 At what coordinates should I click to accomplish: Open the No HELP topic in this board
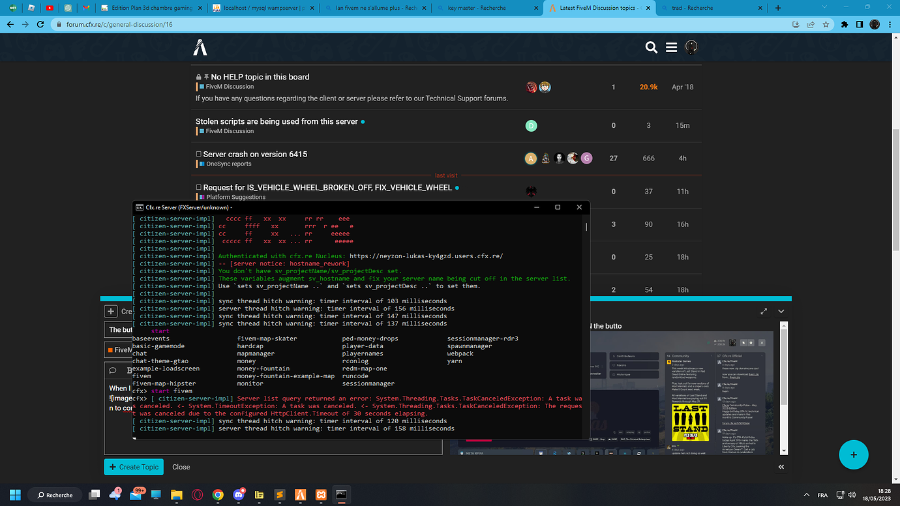[260, 77]
